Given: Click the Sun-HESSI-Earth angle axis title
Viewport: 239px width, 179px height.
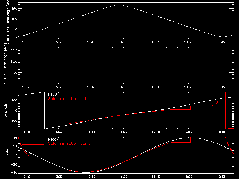Looking at the screenshot, I should (x=8, y=22).
